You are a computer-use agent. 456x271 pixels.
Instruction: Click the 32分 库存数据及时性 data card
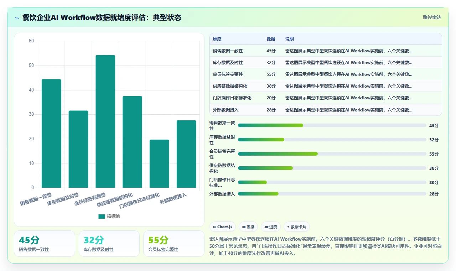(109, 244)
